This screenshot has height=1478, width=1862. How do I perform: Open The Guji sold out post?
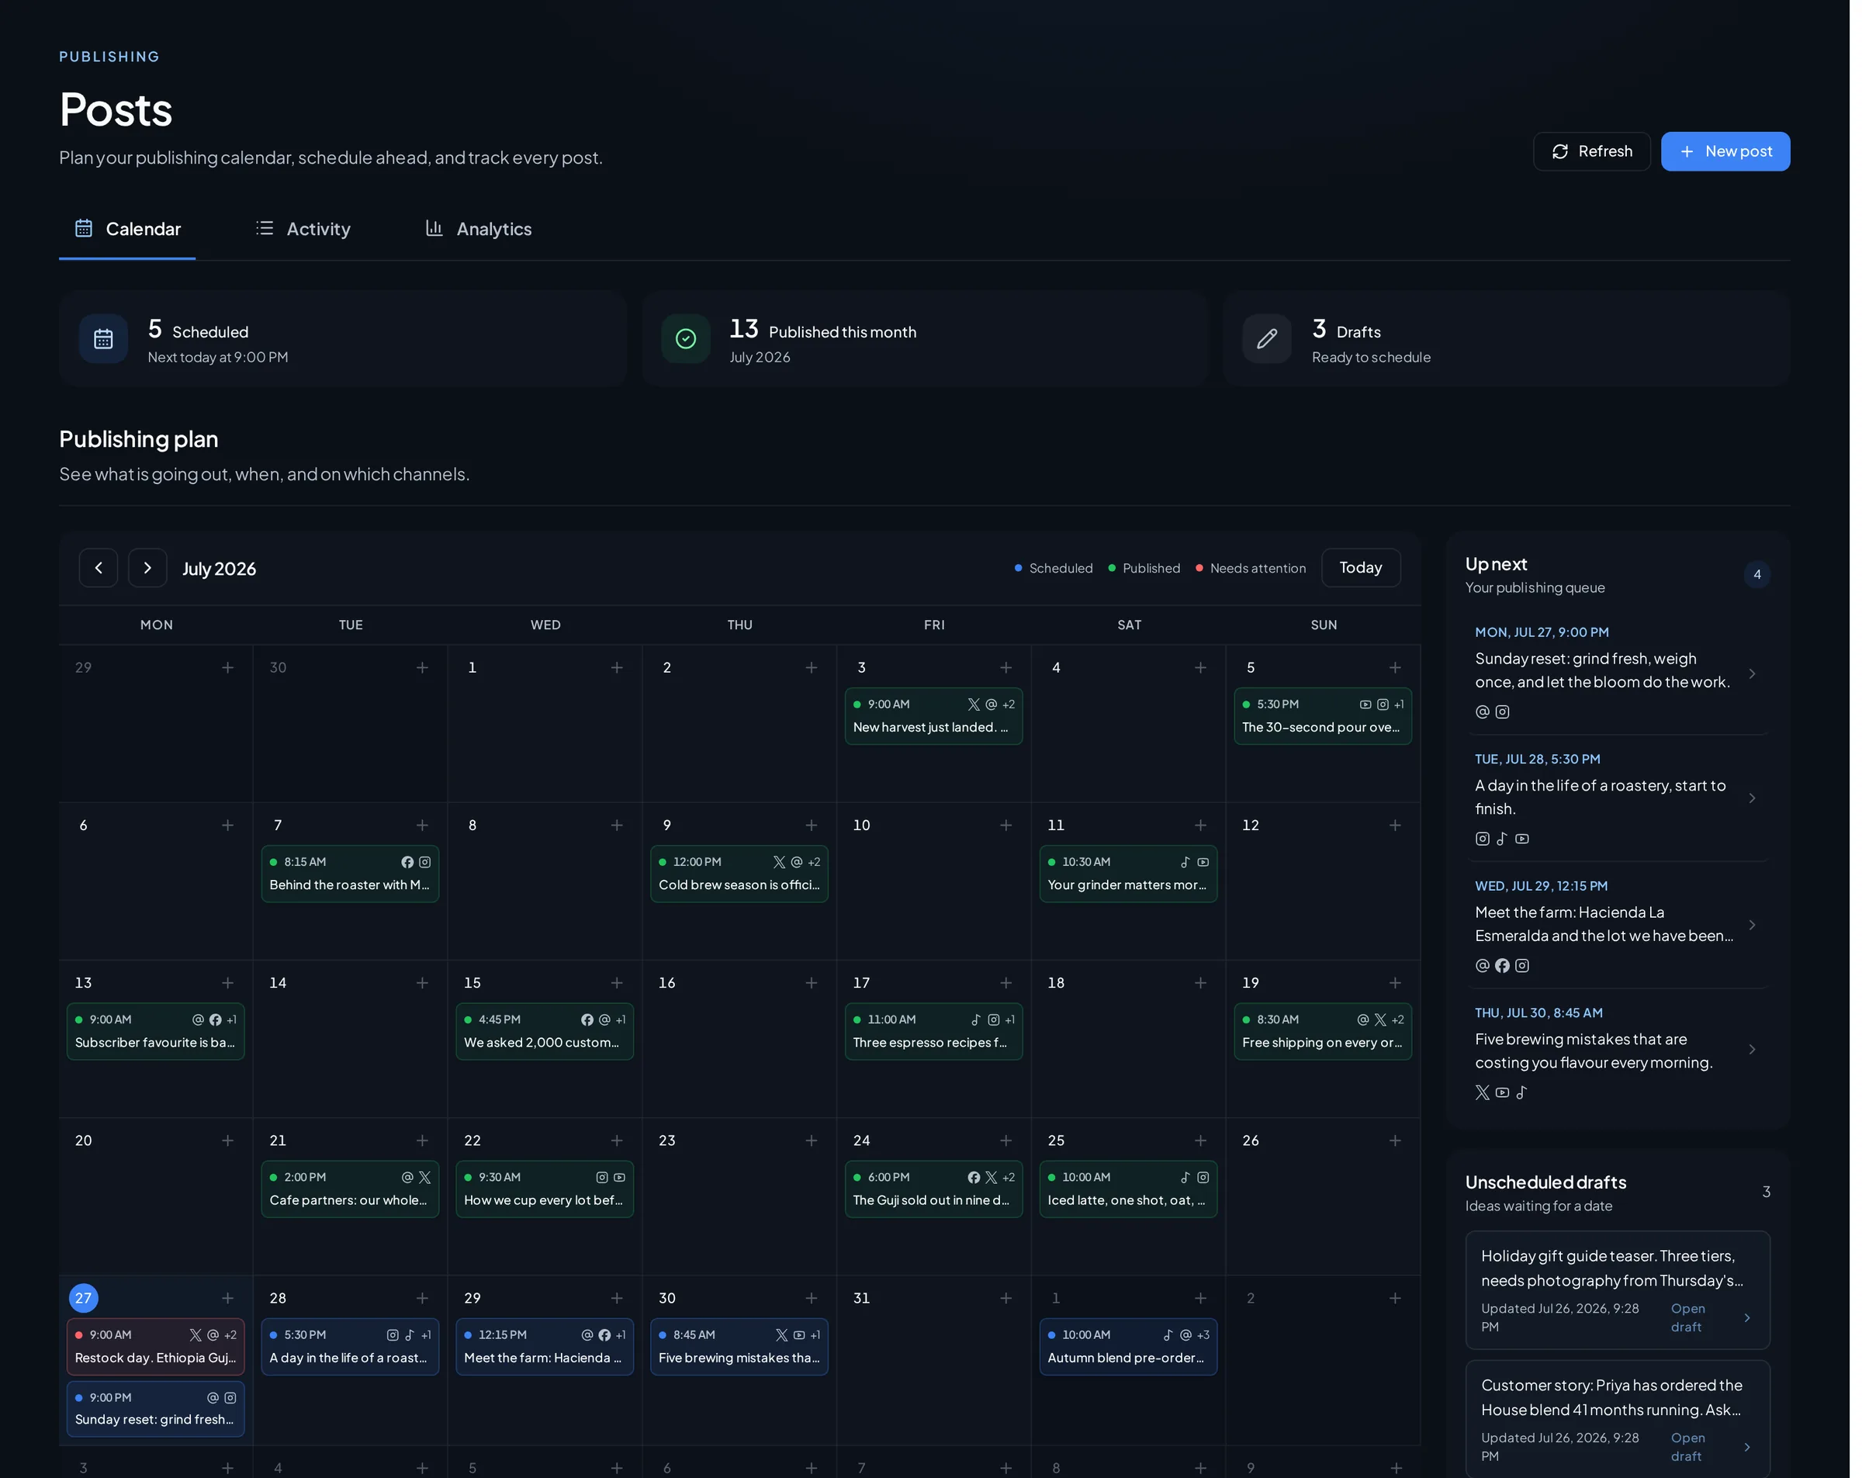click(x=934, y=1189)
